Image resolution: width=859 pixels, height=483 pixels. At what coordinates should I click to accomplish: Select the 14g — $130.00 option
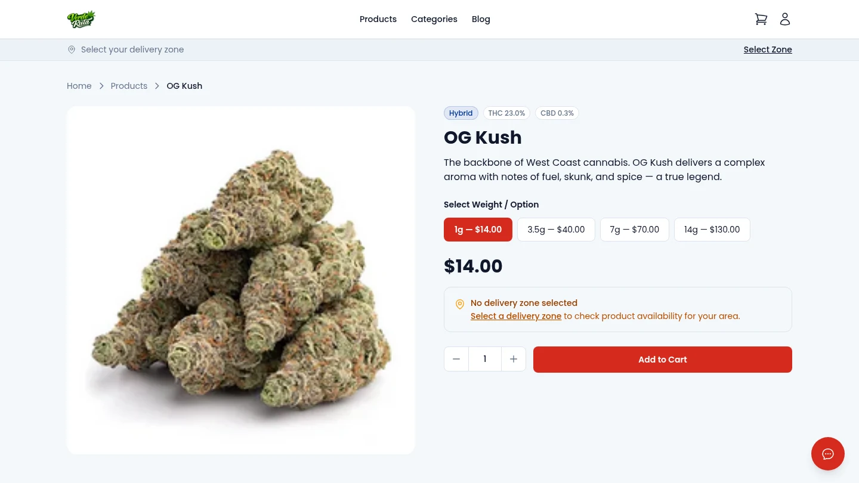(712, 230)
